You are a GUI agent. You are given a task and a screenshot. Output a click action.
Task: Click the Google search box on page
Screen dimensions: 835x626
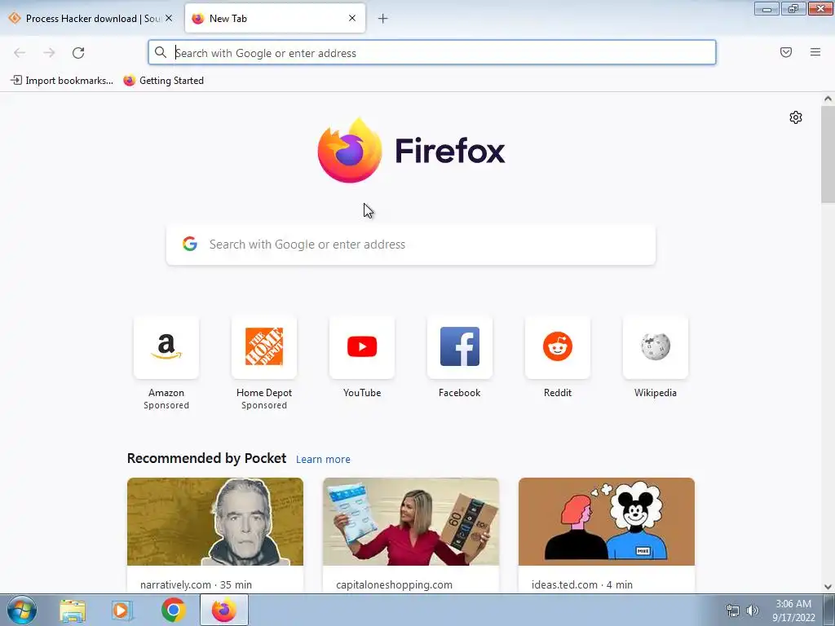coord(411,245)
